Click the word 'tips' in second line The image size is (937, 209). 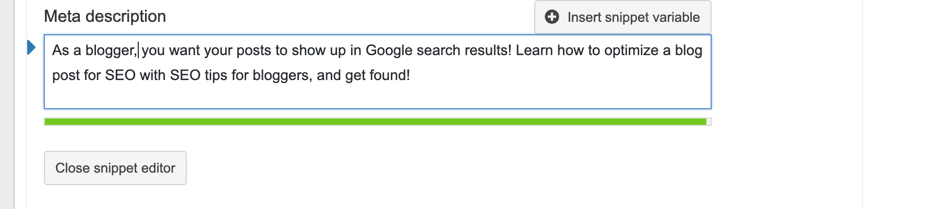click(x=216, y=76)
